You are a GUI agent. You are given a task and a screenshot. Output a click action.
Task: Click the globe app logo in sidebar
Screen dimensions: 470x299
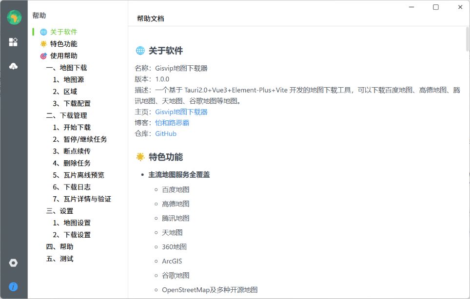click(x=14, y=17)
